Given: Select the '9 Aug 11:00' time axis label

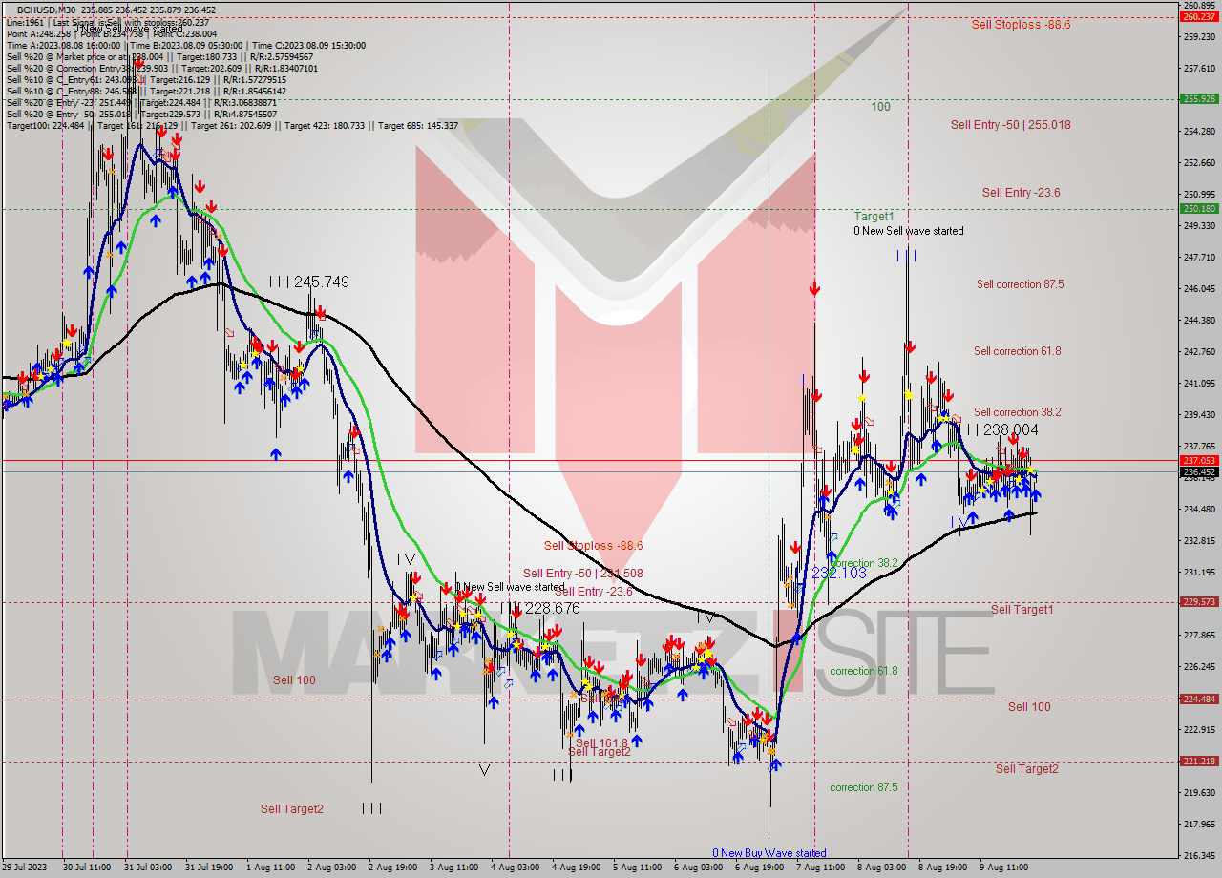Looking at the screenshot, I should coord(1003,868).
